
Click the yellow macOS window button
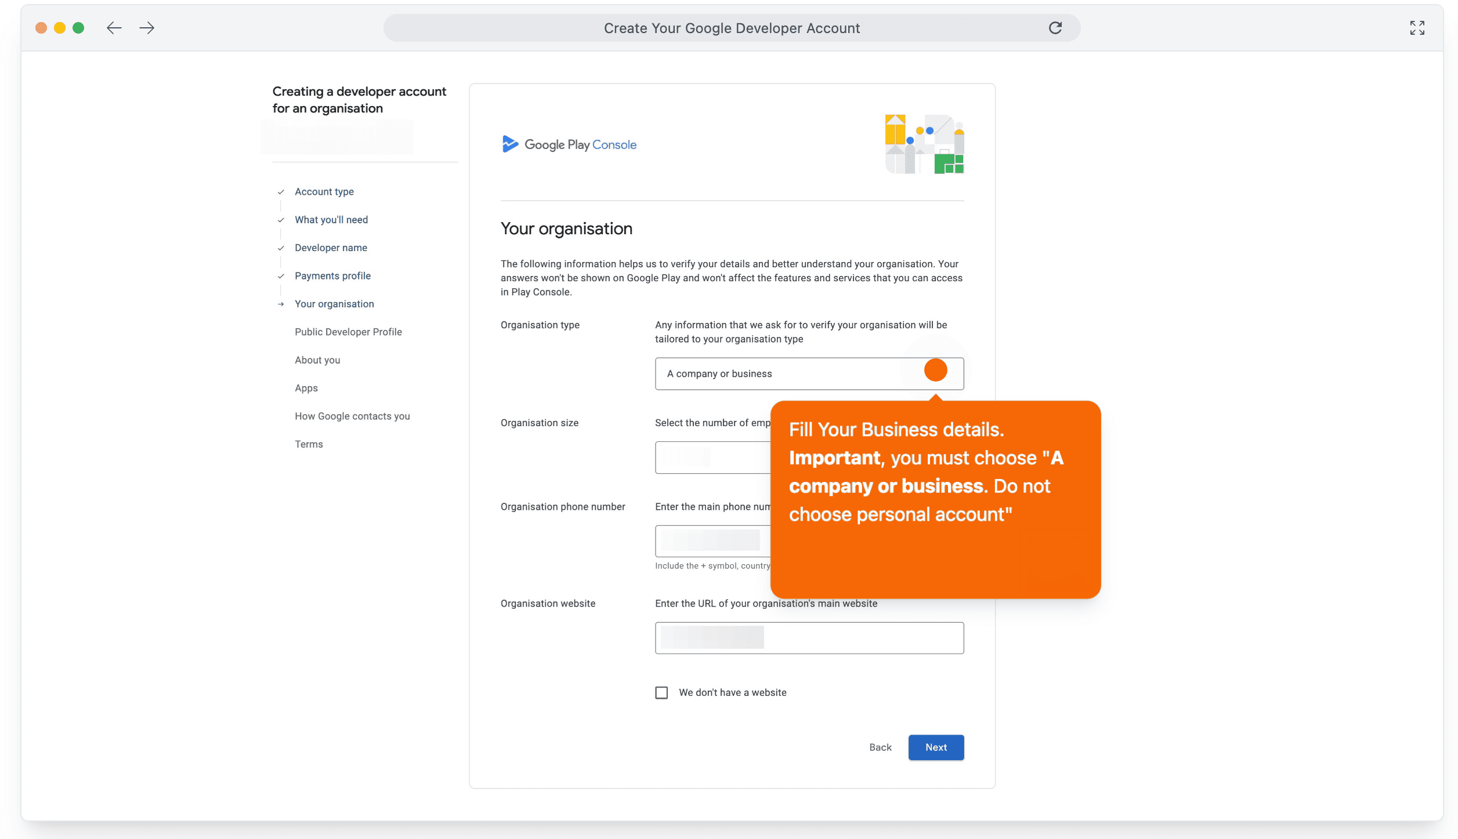60,28
